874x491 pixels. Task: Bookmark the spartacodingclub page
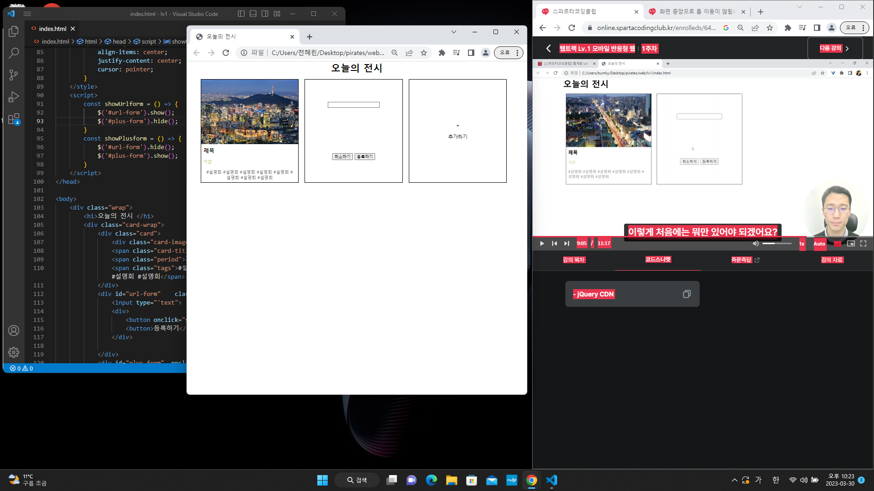click(x=770, y=28)
